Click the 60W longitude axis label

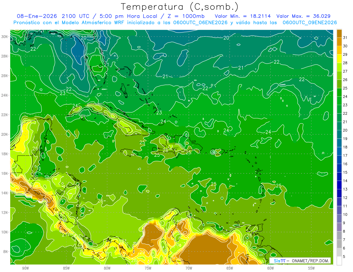(271, 268)
